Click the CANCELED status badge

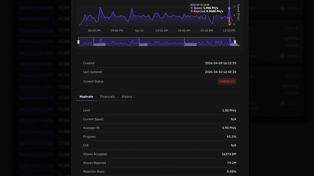pos(227,81)
